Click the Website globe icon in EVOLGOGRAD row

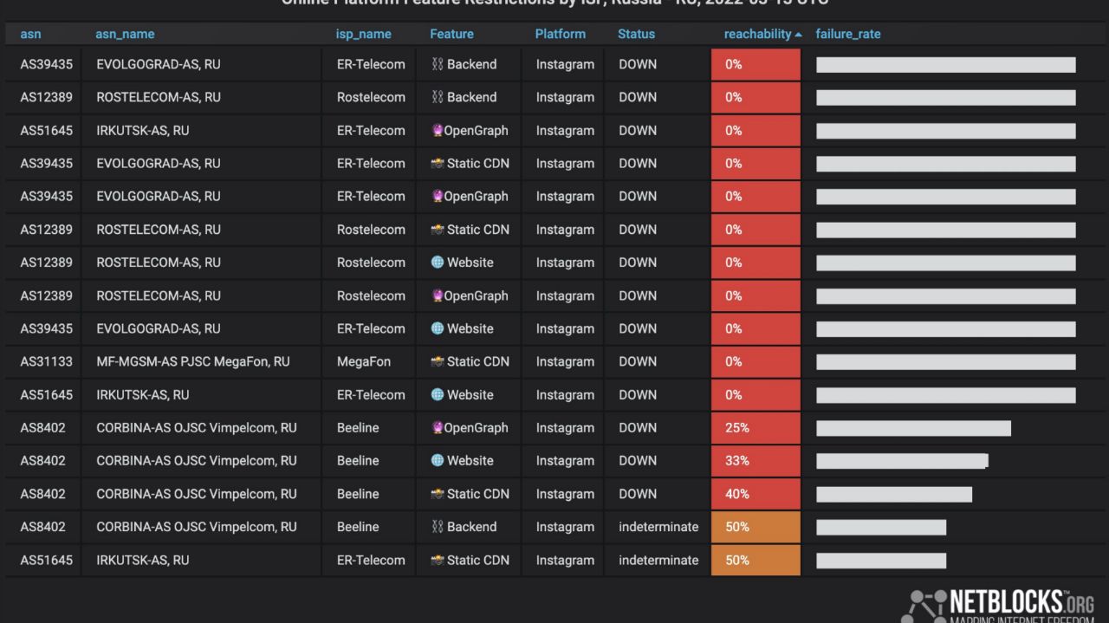[x=437, y=328]
